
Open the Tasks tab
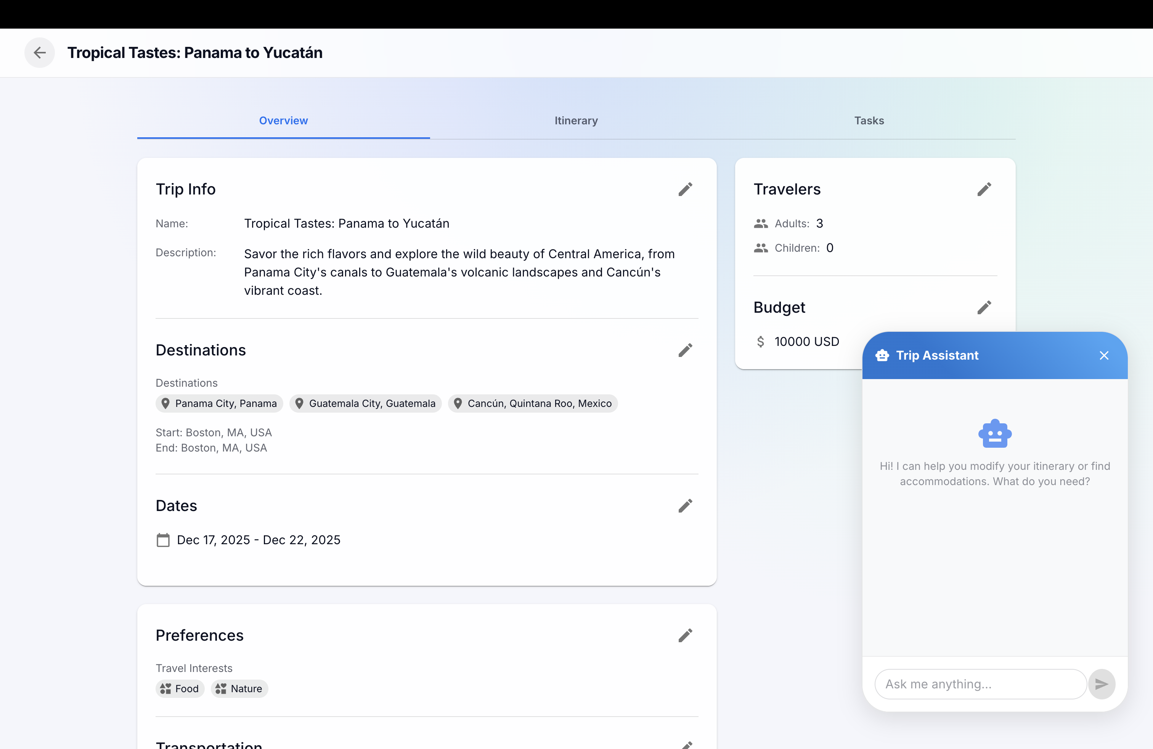(869, 121)
